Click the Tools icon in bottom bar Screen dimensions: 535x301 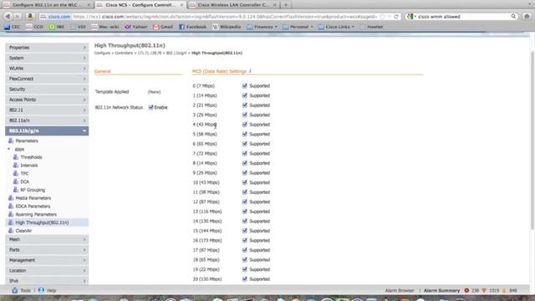point(15,290)
